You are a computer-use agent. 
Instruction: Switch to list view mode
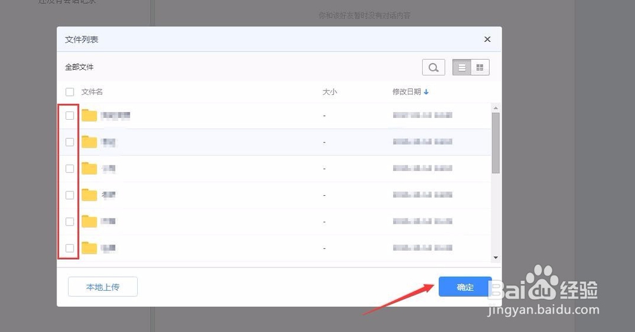coord(462,67)
